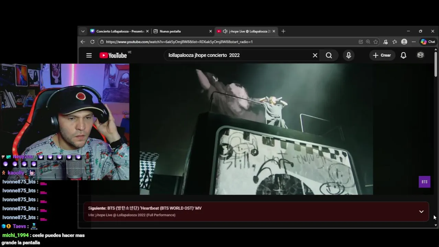View site information lock icon
The image size is (439, 247).
tap(102, 42)
